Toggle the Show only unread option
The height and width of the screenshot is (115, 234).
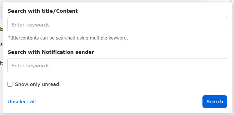[x=10, y=84]
